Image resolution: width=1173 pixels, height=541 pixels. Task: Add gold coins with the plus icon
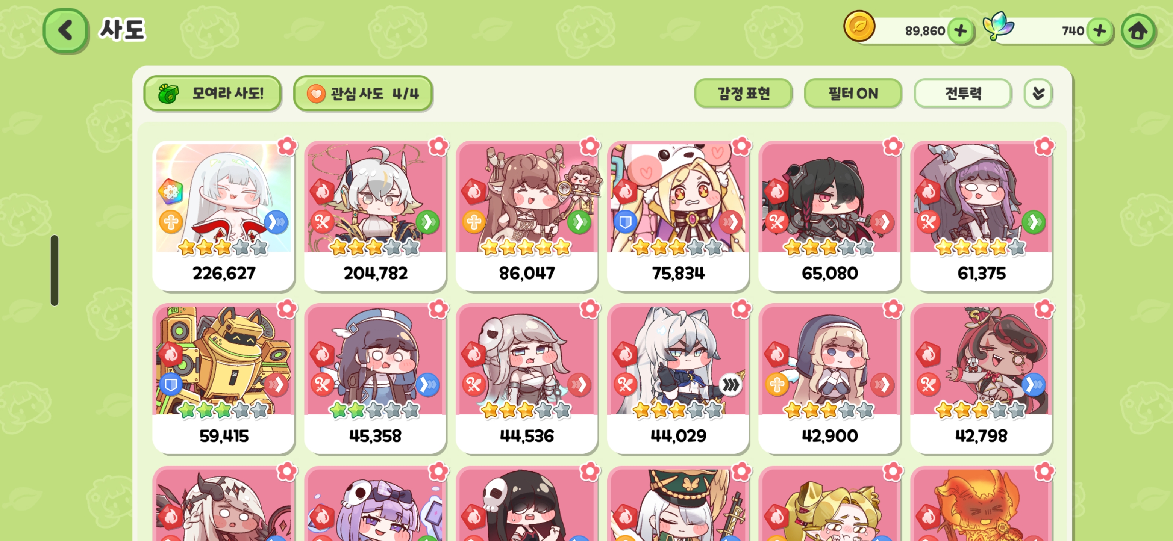coord(960,31)
